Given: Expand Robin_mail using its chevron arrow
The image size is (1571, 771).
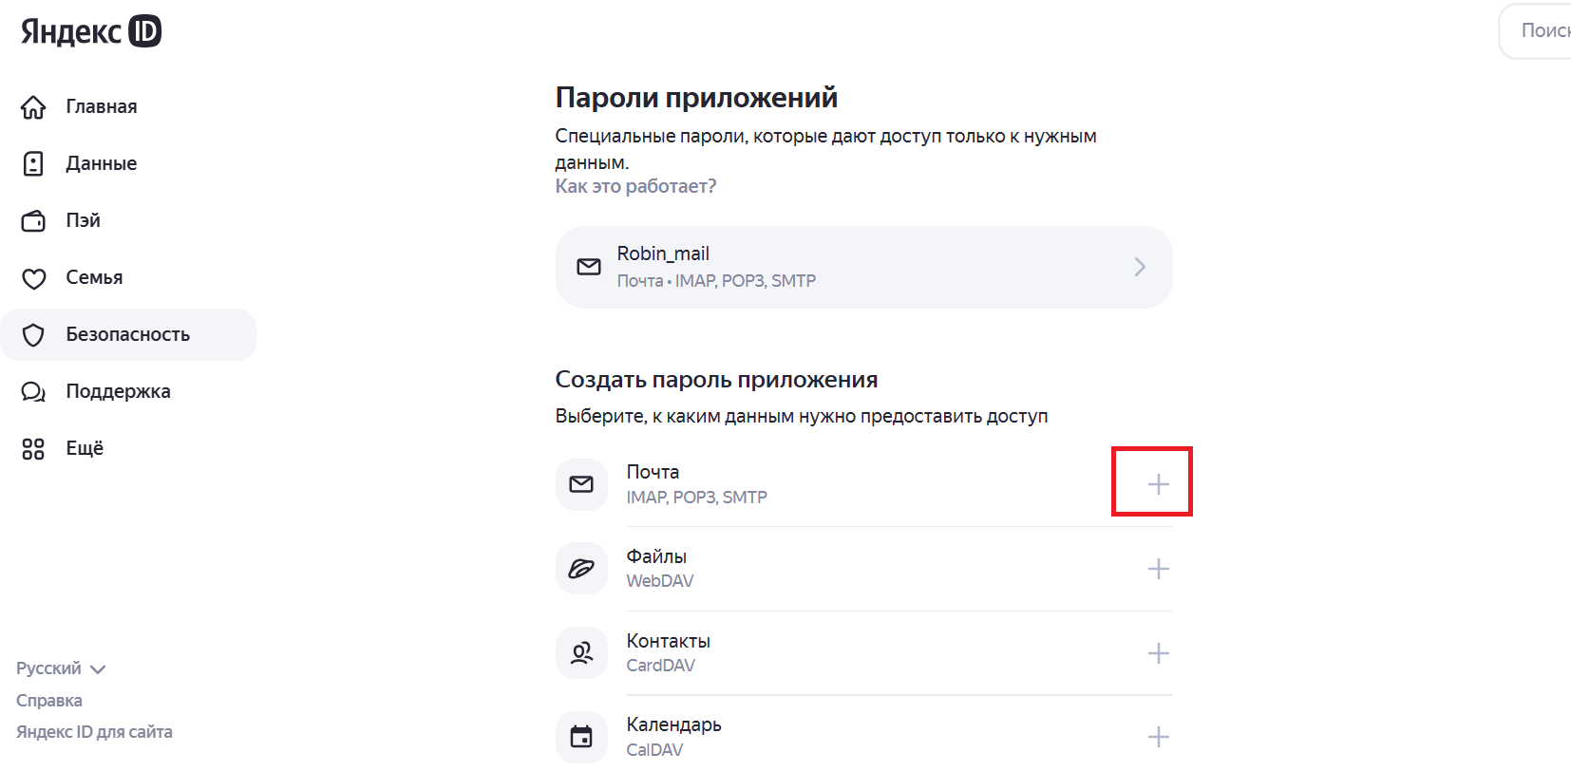Looking at the screenshot, I should click(x=1140, y=267).
